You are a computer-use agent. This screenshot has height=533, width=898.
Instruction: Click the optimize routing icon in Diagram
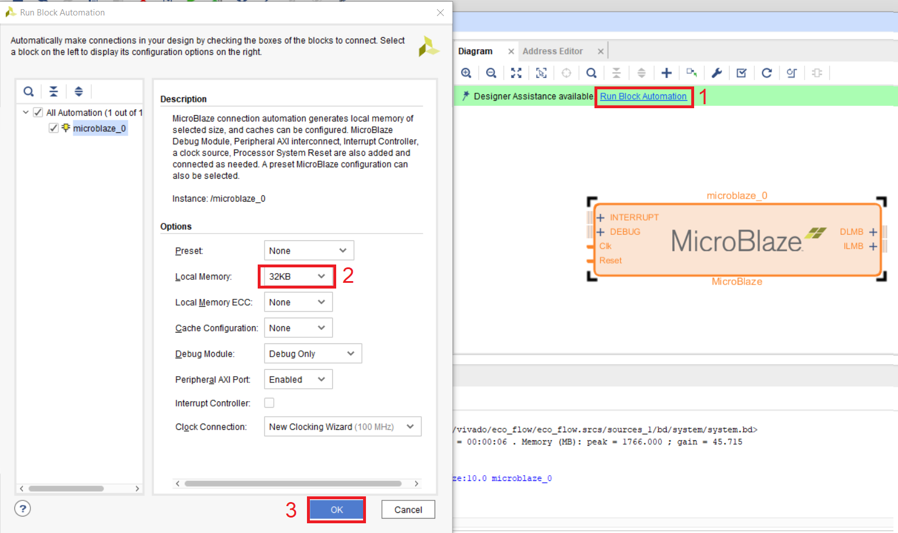792,73
